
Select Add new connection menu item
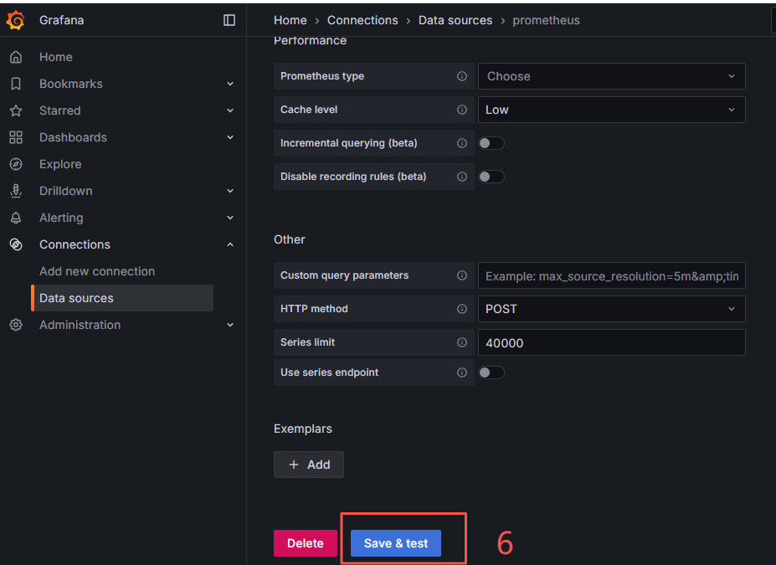coord(97,271)
